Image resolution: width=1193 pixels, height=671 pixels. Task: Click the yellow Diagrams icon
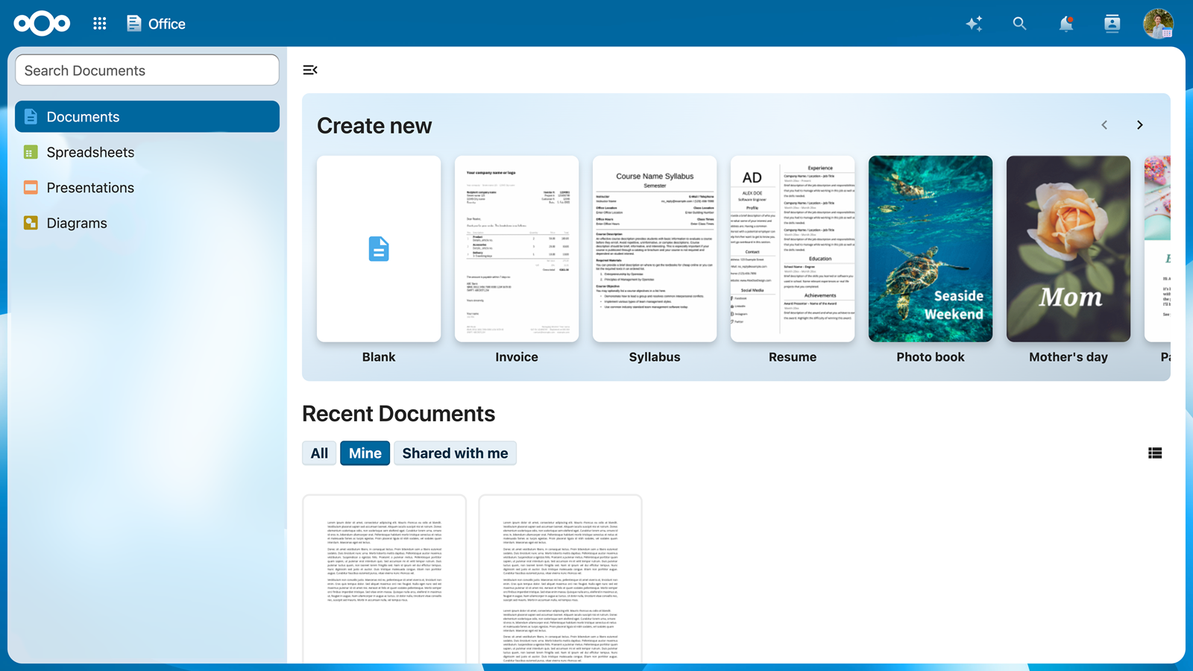[x=31, y=223]
